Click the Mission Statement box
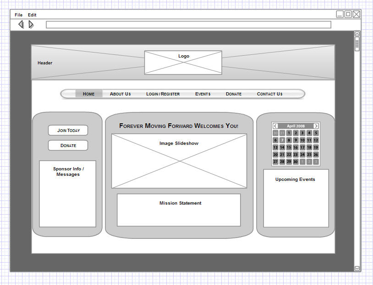 (x=179, y=210)
